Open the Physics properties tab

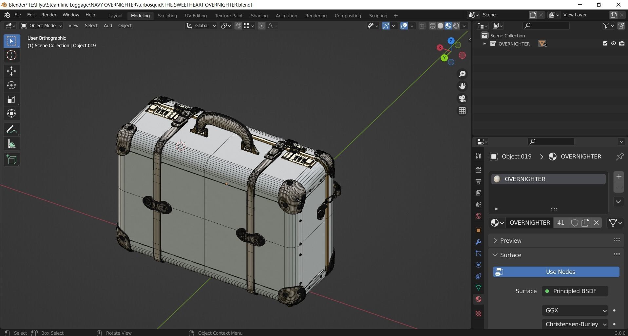tap(478, 265)
